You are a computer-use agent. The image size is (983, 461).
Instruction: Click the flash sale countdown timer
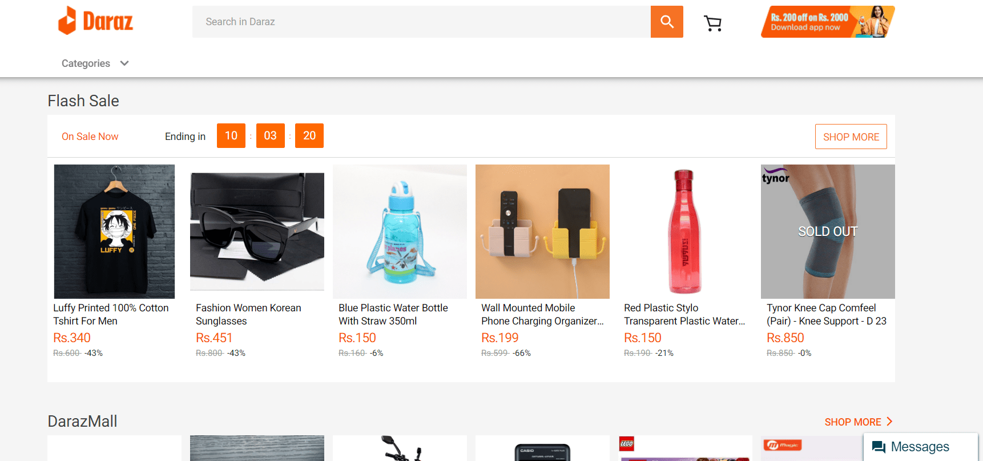pos(270,135)
